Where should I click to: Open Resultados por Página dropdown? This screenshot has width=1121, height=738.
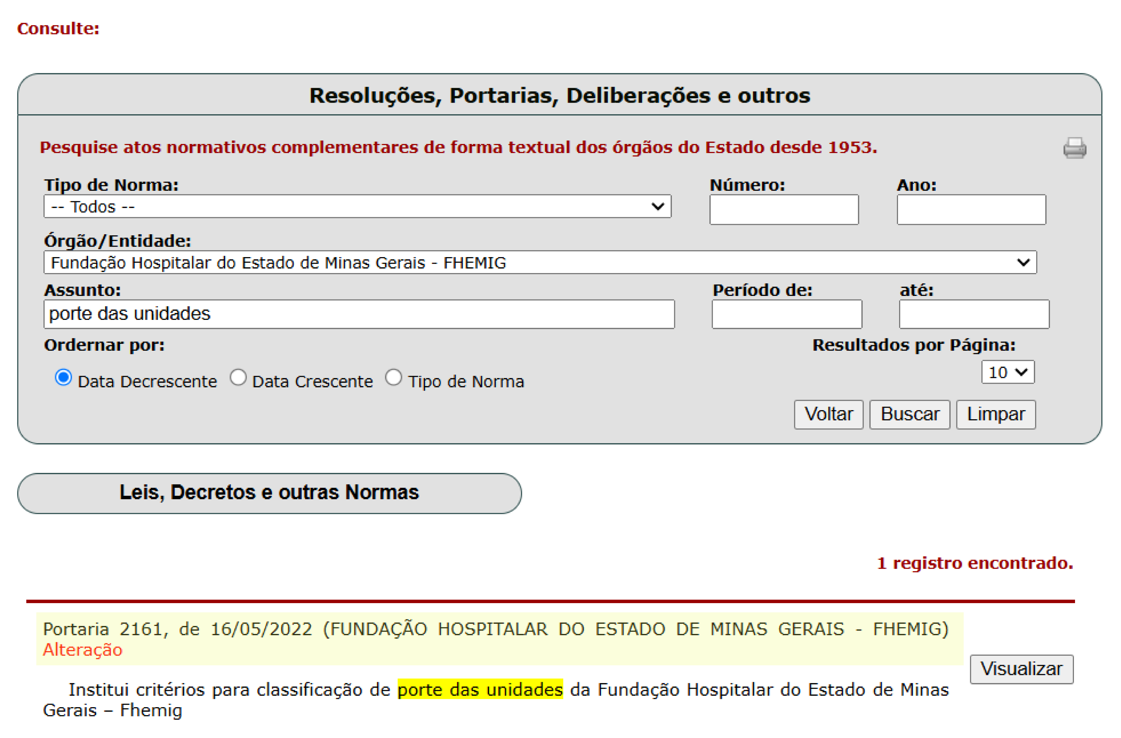tap(1008, 372)
